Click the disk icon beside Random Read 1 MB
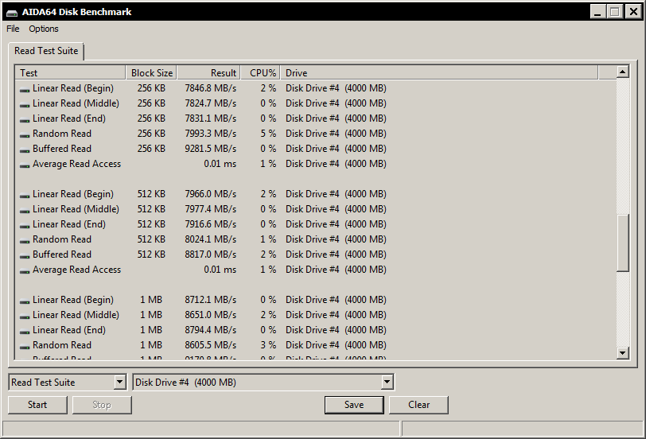 25,346
